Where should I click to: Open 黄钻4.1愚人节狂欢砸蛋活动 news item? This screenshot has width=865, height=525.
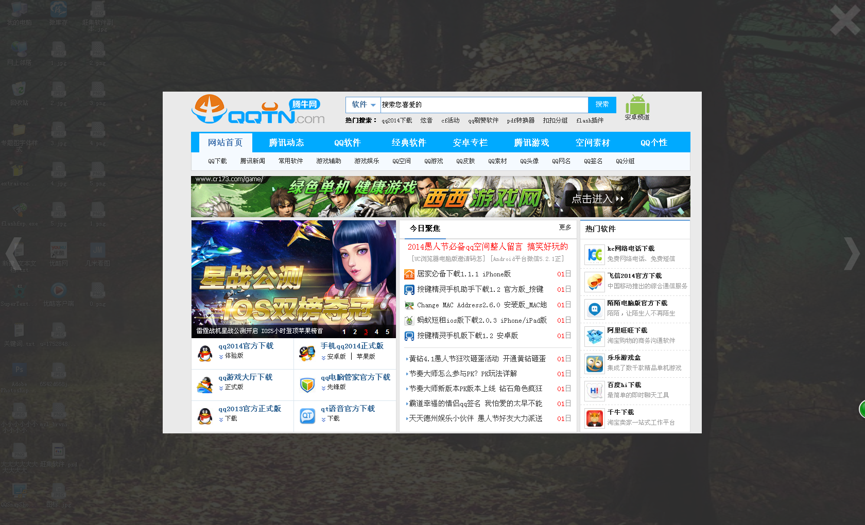pyautogui.click(x=477, y=359)
